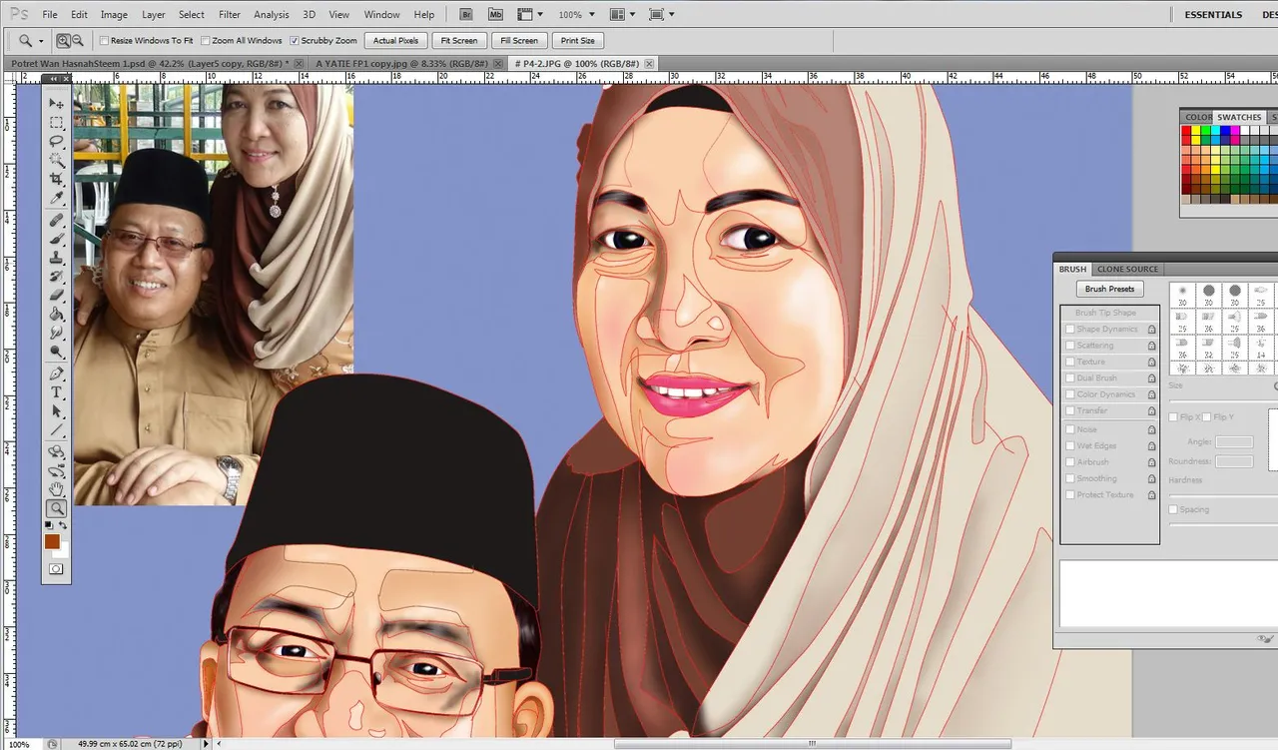Choose the Zoom In option button
Image resolution: width=1278 pixels, height=750 pixels.
pyautogui.click(x=63, y=41)
